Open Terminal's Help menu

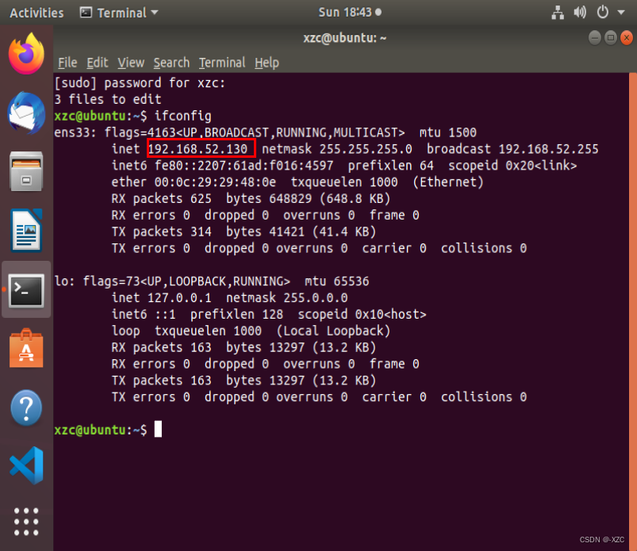266,63
